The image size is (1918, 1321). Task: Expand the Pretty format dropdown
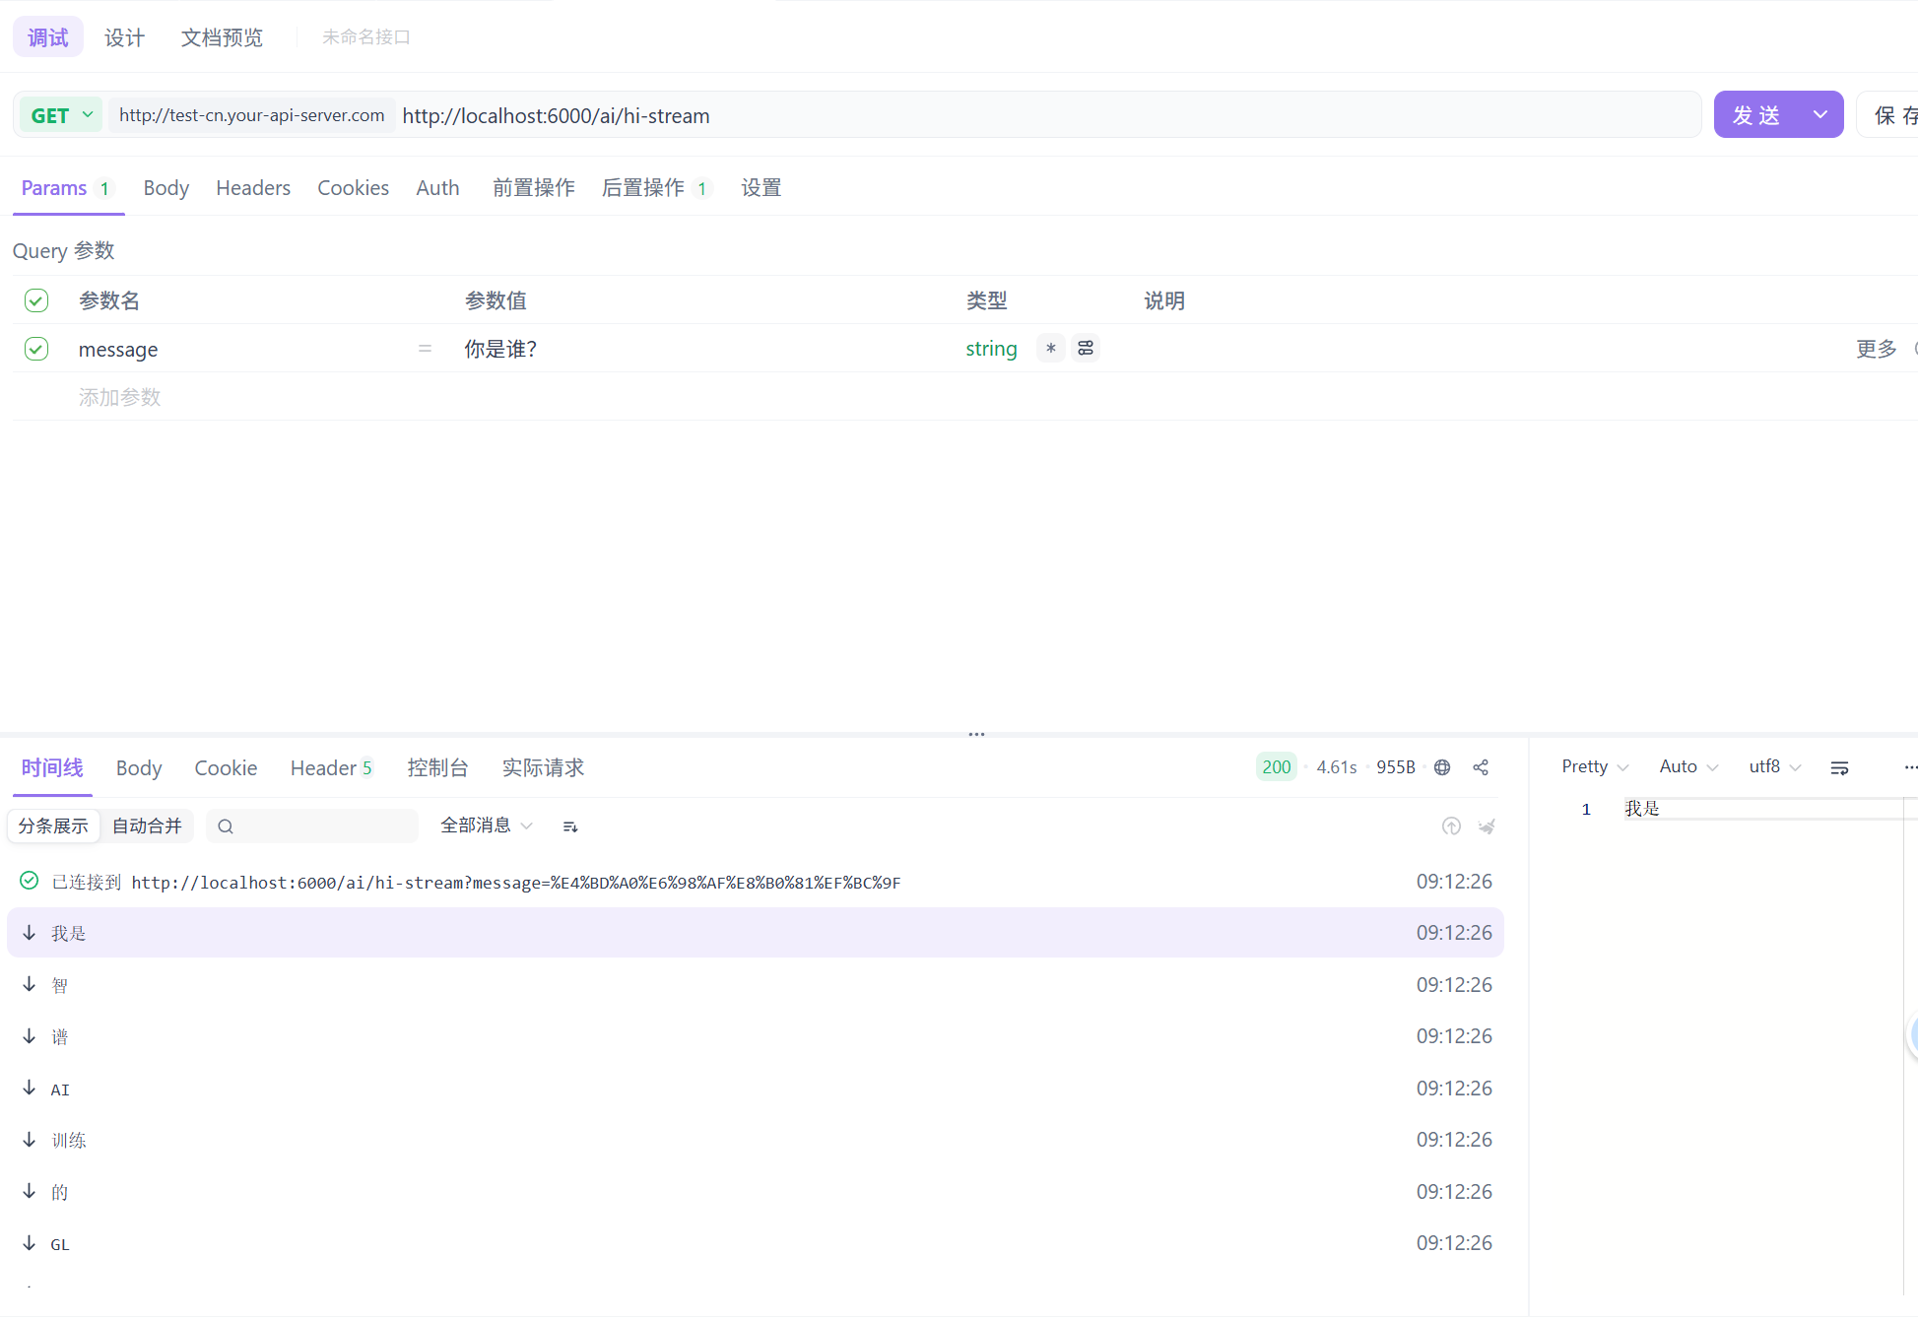(x=1594, y=766)
